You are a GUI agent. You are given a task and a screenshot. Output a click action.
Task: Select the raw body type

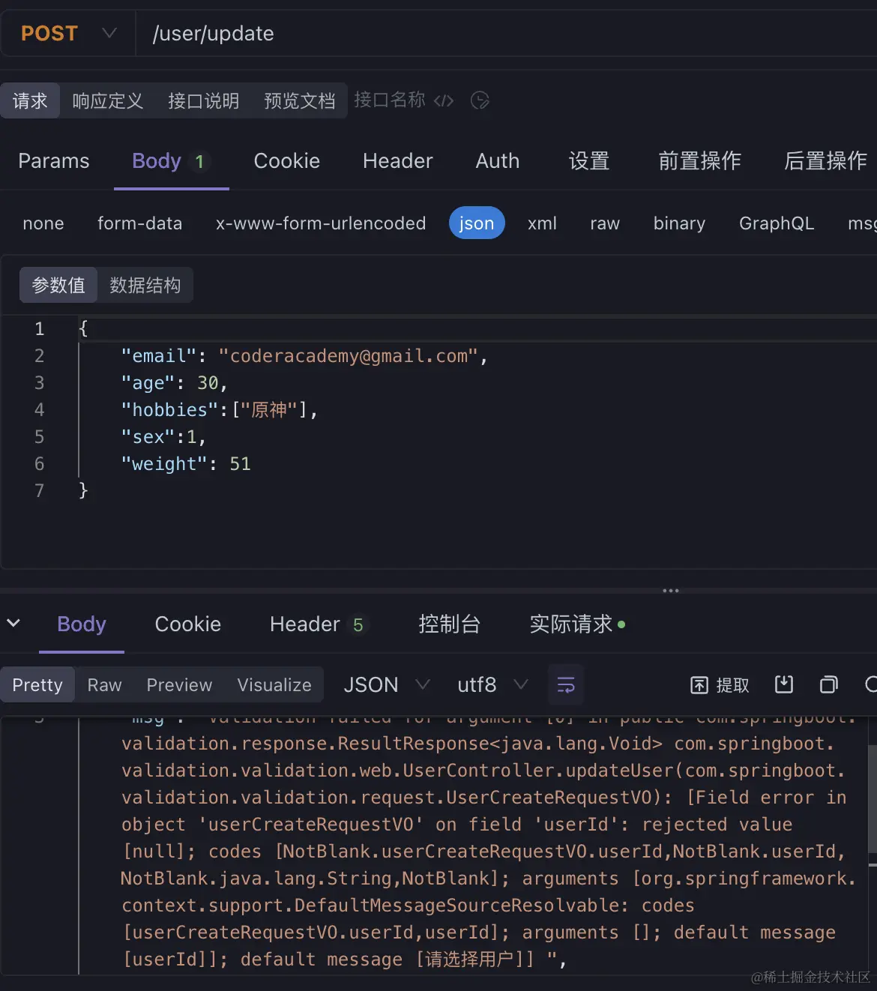pos(605,223)
